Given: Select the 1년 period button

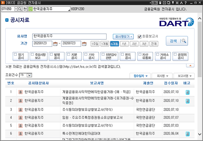Looking at the screenshot, I should click(x=124, y=44).
